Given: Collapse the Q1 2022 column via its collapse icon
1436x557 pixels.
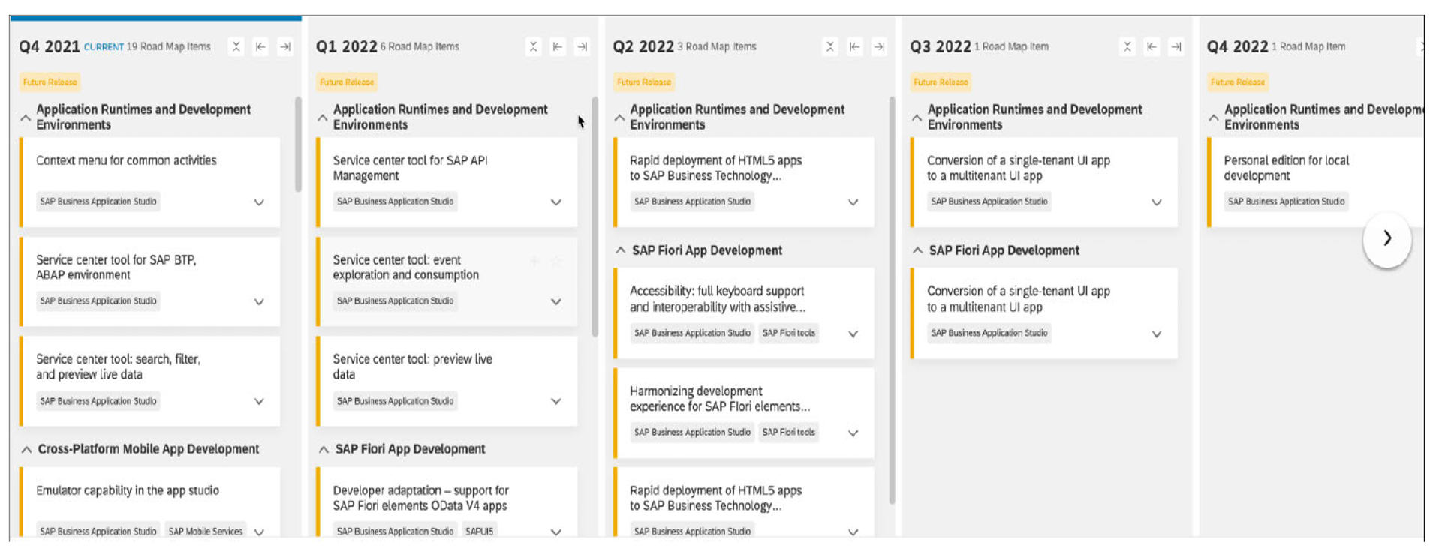Looking at the screenshot, I should pyautogui.click(x=533, y=46).
